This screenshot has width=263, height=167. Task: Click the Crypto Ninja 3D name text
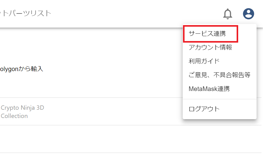tap(22, 108)
